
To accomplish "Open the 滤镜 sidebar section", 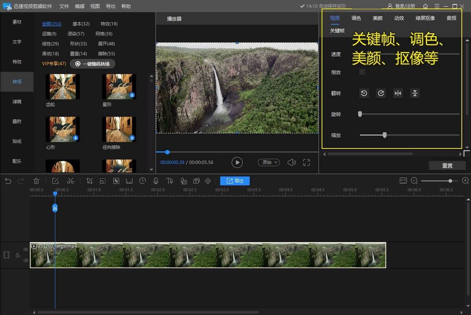I will pos(17,102).
